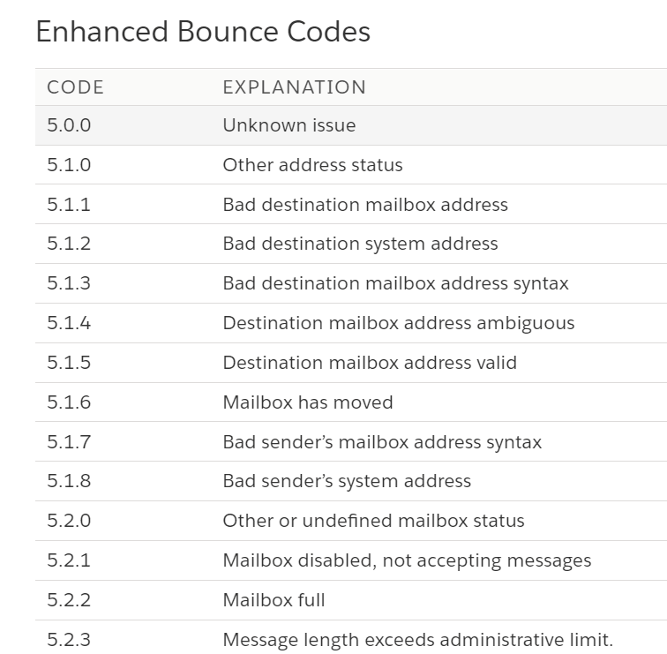This screenshot has height=654, width=667.
Task: Click code cell 5.1.6
Action: (x=69, y=402)
